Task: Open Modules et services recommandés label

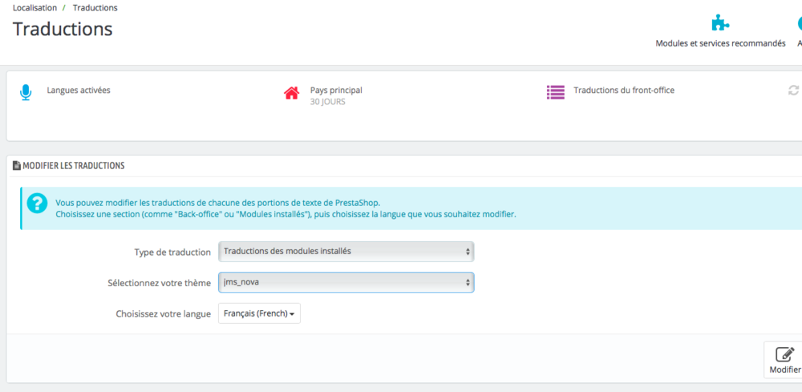Action: tap(720, 43)
